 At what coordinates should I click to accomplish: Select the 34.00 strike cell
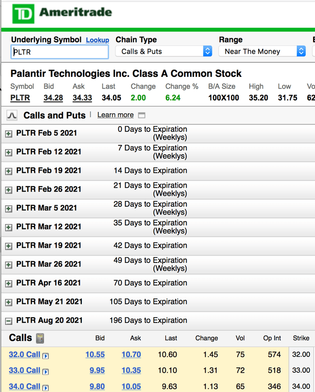click(x=301, y=386)
